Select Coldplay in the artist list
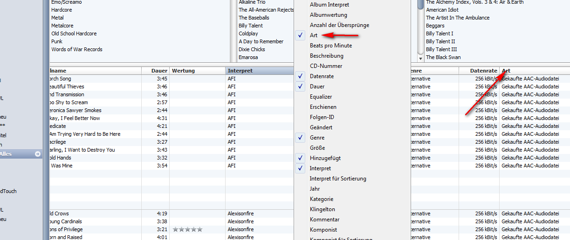The height and width of the screenshot is (240, 570). pyautogui.click(x=248, y=33)
